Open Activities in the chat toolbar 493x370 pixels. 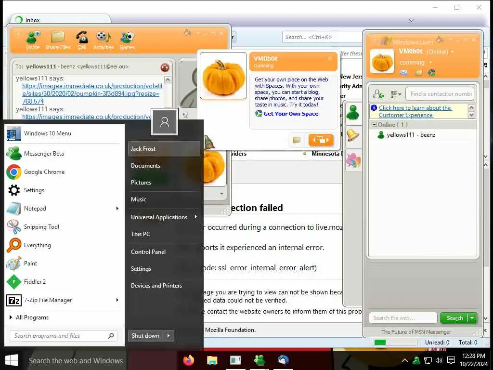pos(103,40)
